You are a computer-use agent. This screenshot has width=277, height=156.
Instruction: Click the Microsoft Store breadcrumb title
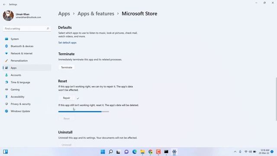point(139,13)
